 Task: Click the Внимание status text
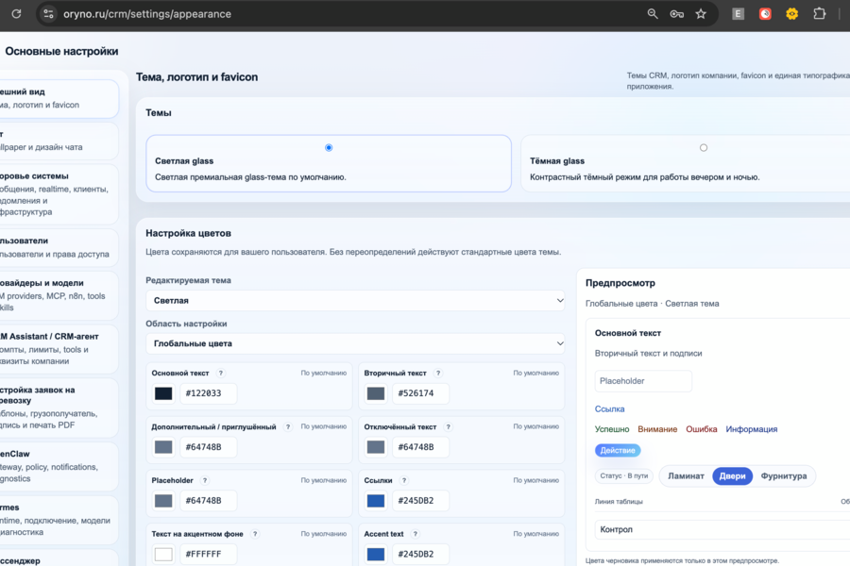point(657,429)
